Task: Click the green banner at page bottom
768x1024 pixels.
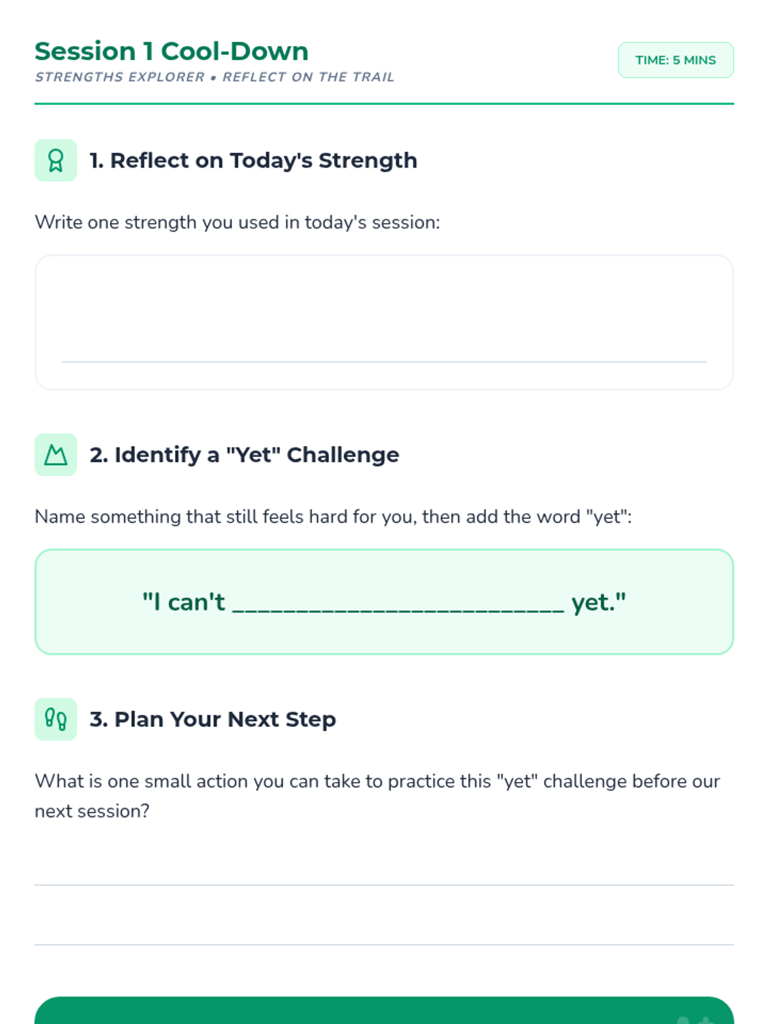Action: [x=384, y=1011]
